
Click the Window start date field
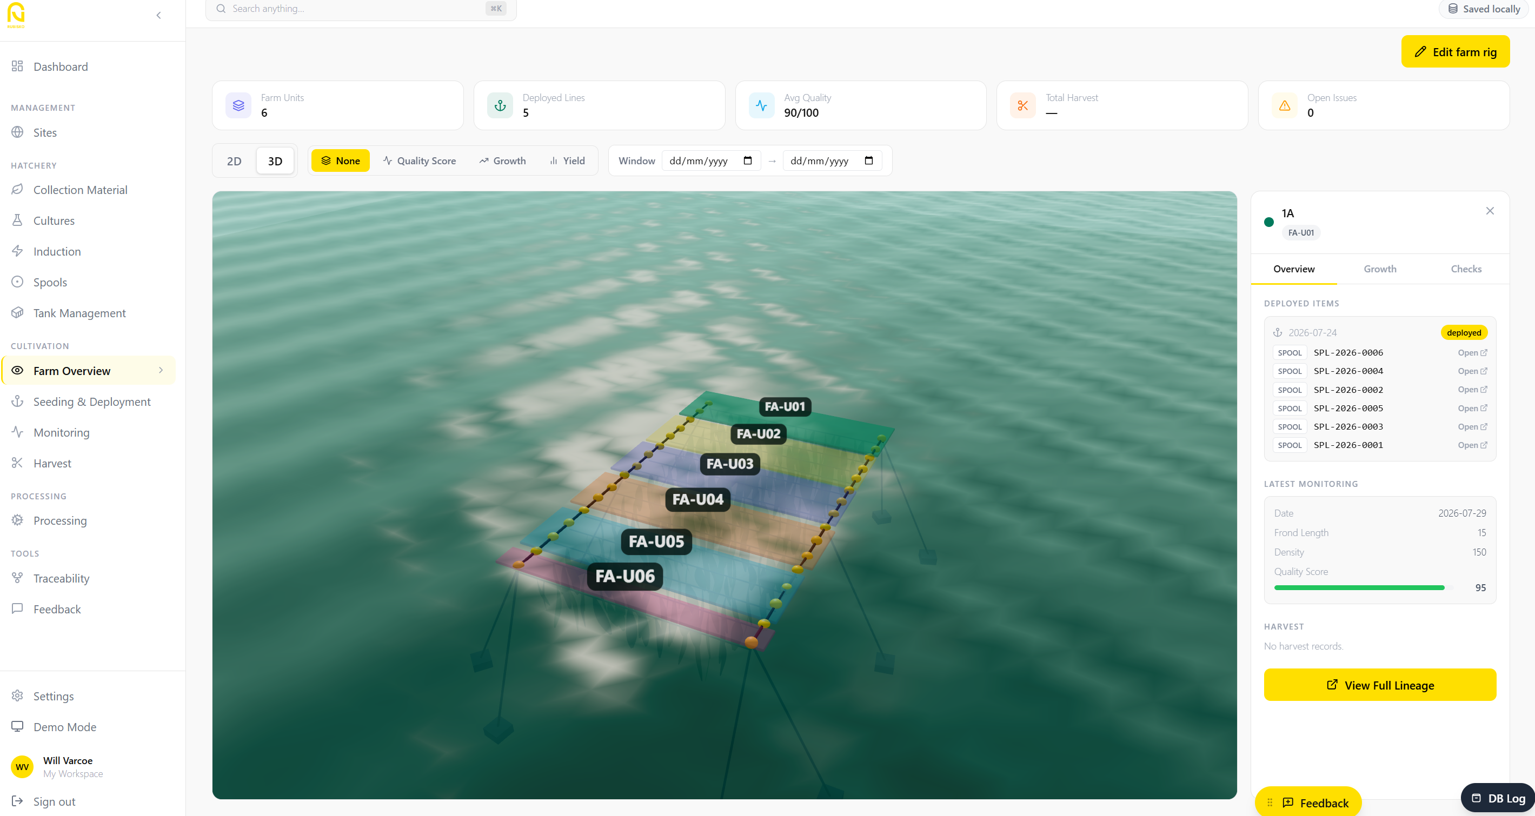(711, 161)
